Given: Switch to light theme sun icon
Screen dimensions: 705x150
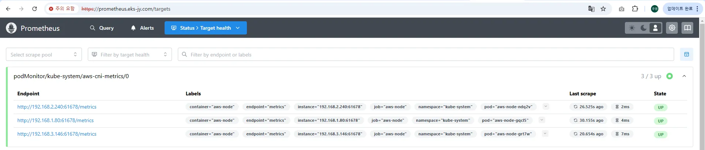Looking at the screenshot, I should coord(632,28).
